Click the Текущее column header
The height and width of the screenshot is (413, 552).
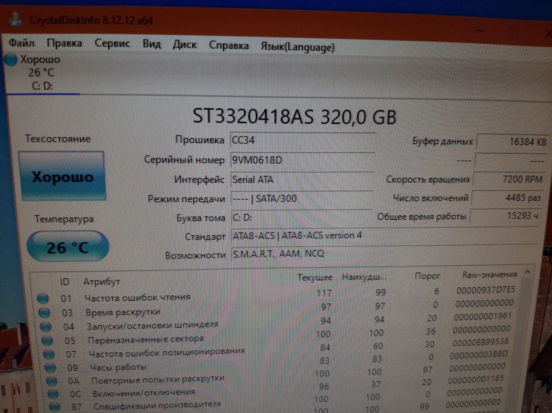pyautogui.click(x=315, y=277)
